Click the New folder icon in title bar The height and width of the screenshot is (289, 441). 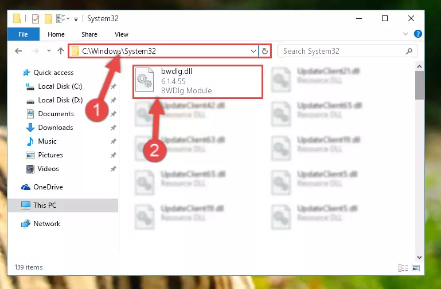(x=48, y=19)
